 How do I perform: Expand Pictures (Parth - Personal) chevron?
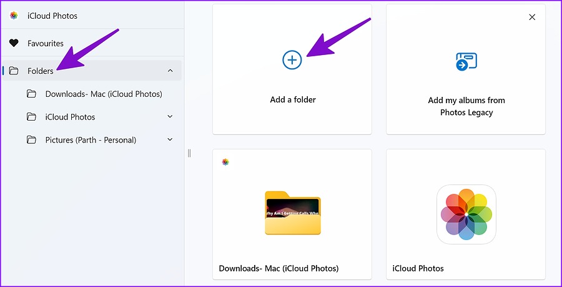(x=170, y=139)
